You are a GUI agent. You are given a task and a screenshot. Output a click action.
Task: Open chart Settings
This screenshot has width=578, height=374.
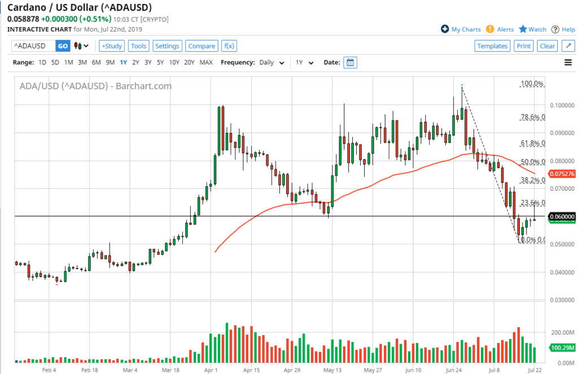click(x=167, y=46)
